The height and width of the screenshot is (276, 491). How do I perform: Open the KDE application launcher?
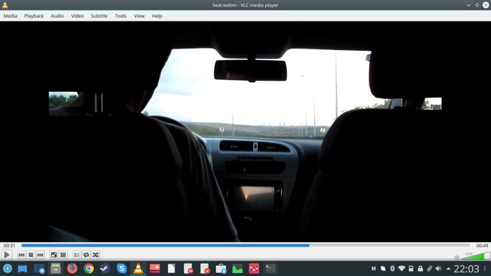(x=7, y=269)
